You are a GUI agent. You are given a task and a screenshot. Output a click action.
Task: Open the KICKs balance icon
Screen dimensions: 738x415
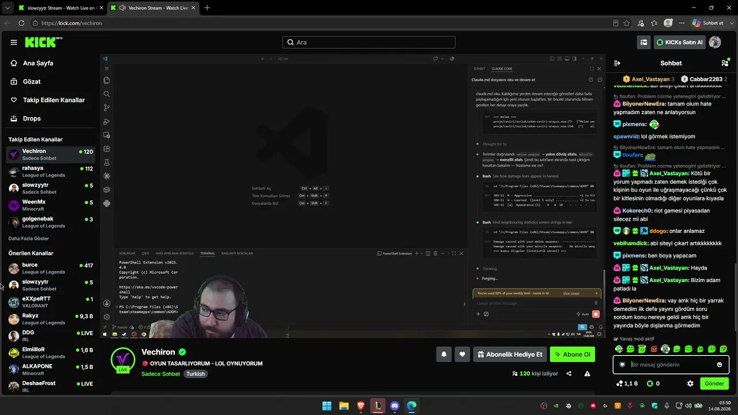[650, 383]
